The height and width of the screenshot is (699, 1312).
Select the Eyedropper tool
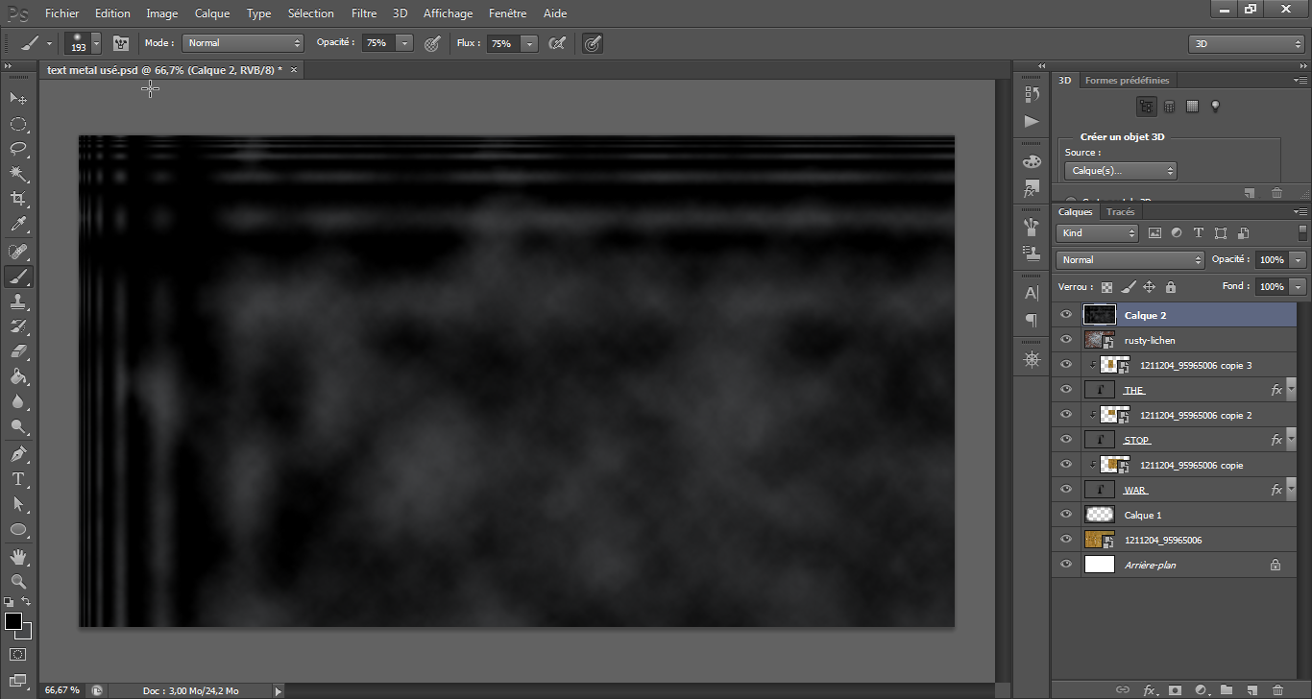click(18, 225)
